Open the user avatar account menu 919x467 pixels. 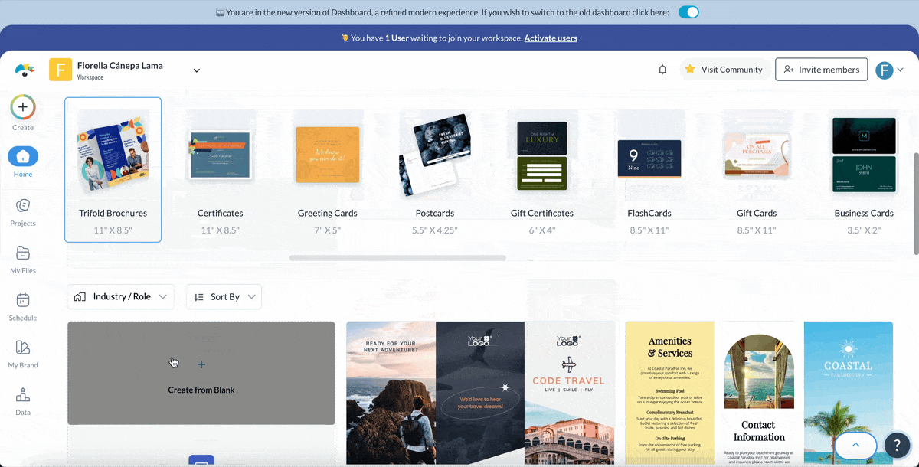tap(889, 70)
